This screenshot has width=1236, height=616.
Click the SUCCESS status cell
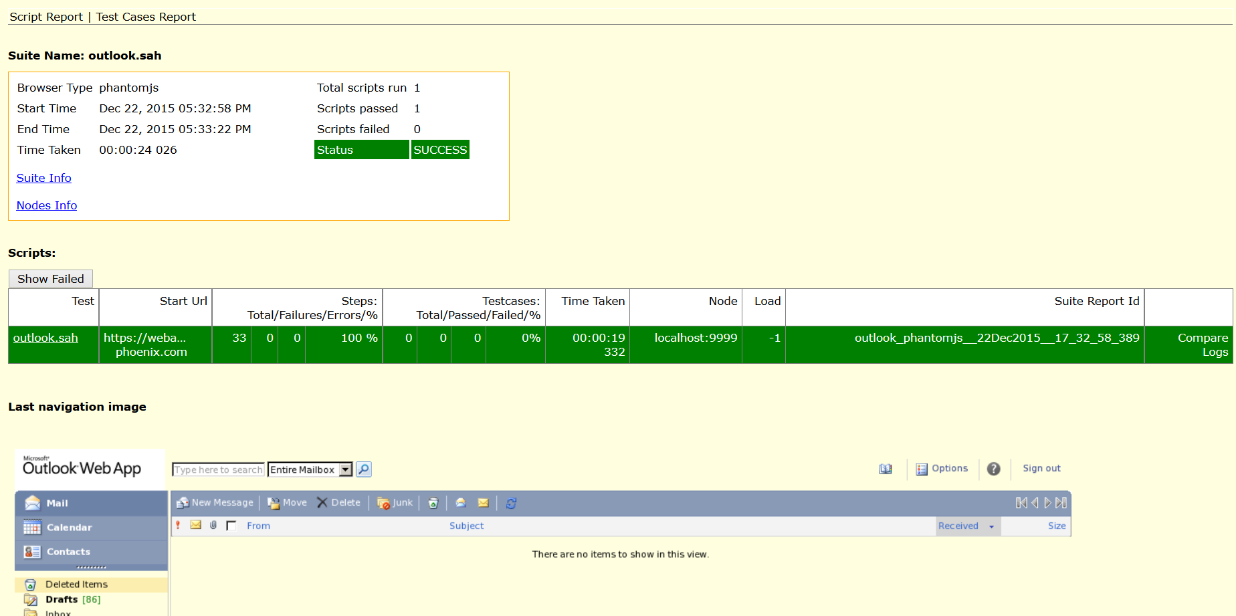pos(440,150)
